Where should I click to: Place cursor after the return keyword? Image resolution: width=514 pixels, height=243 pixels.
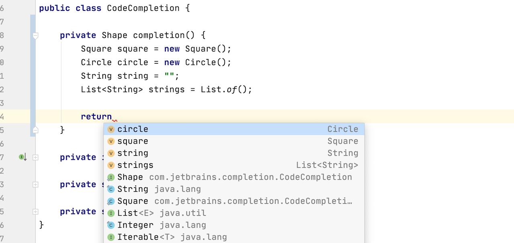112,116
